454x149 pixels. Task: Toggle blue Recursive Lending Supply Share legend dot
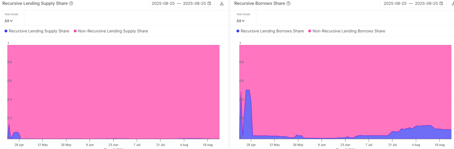click(6, 31)
